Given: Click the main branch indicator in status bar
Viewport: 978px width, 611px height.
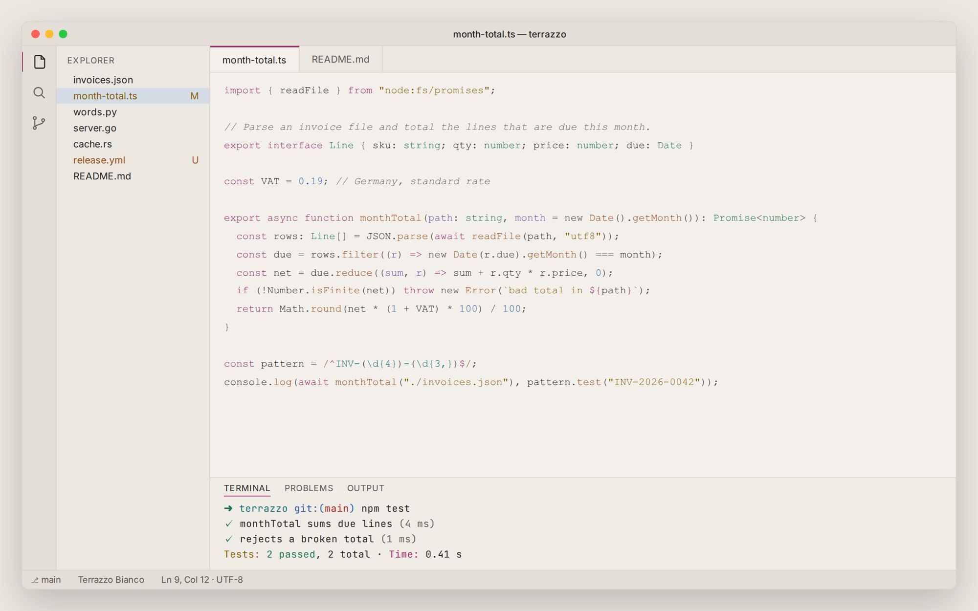Looking at the screenshot, I should [46, 579].
